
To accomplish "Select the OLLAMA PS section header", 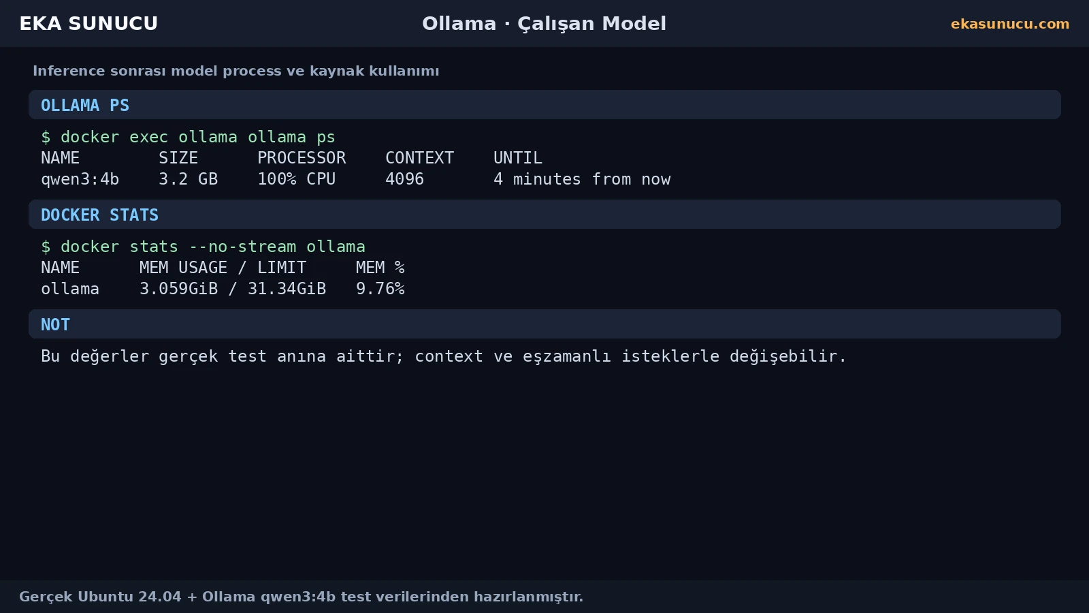I will coord(544,105).
